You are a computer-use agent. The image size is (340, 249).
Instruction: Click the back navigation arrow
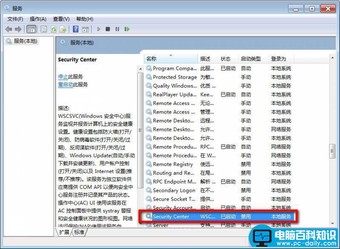(8, 29)
